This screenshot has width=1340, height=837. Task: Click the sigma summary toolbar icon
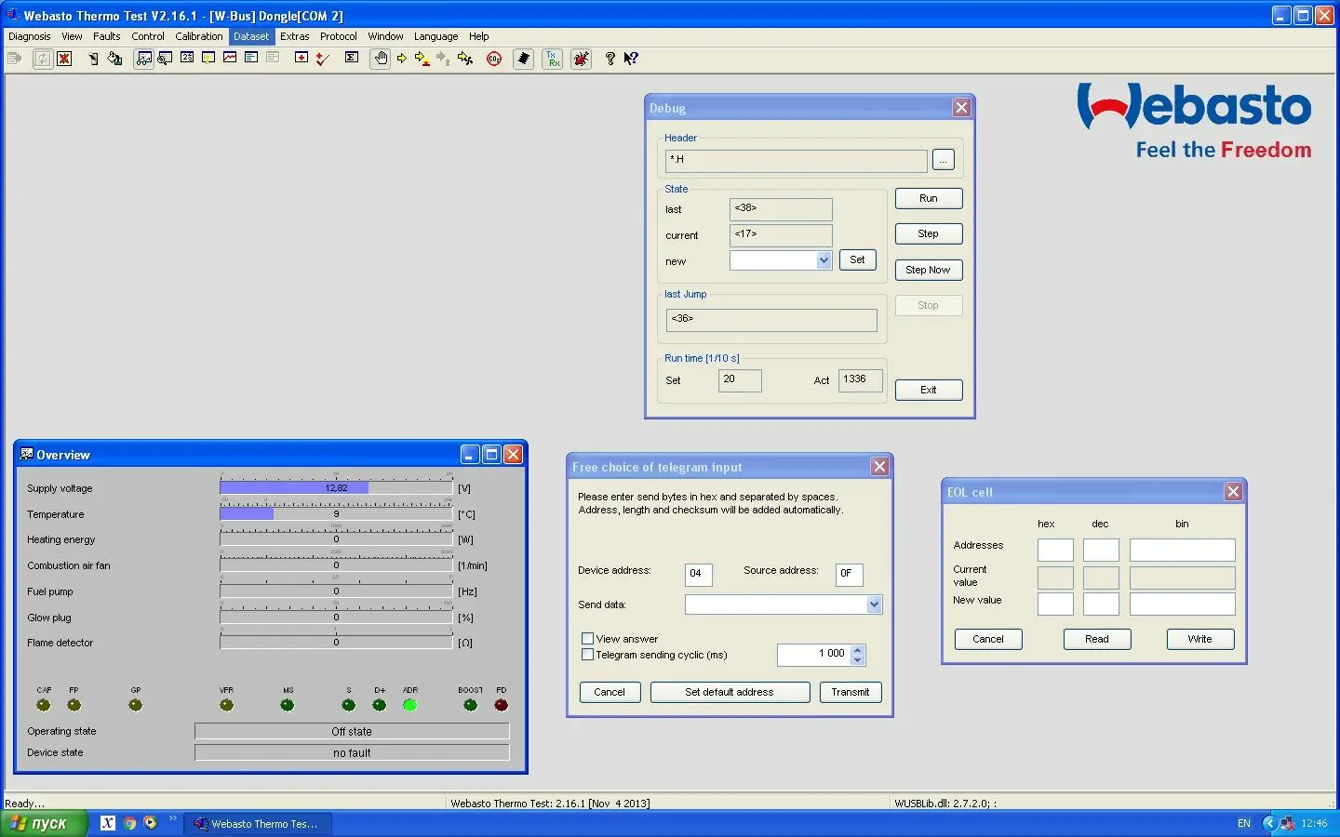point(351,59)
